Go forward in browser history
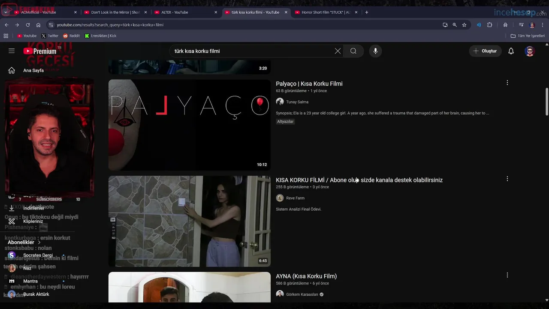Screen dimensions: 549x309 (x=17, y=25)
